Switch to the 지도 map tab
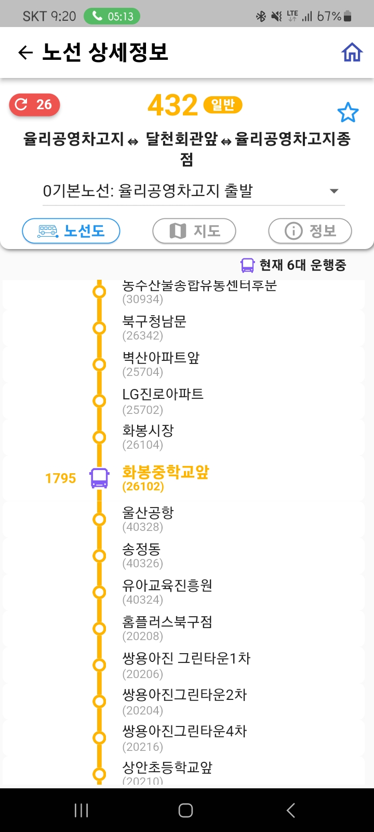 point(194,231)
